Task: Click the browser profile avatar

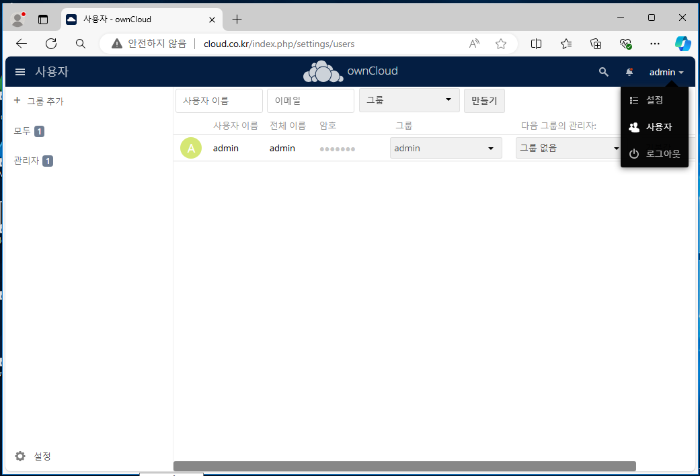Action: (18, 19)
